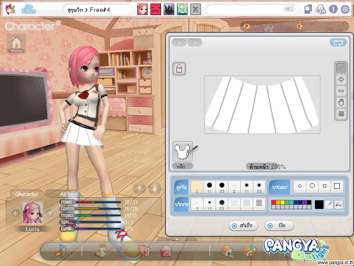Click the red face avatar icon
This screenshot has width=354, height=266.
156,9
